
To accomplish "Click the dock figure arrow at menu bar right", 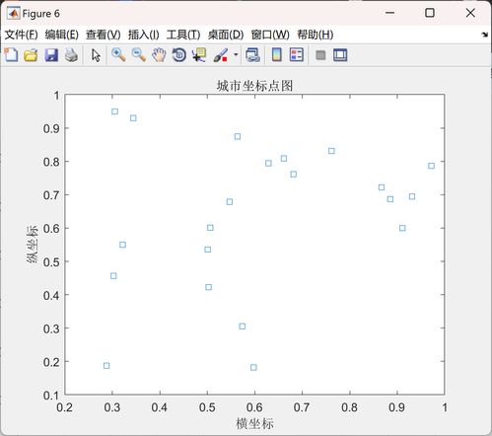I will pyautogui.click(x=485, y=35).
